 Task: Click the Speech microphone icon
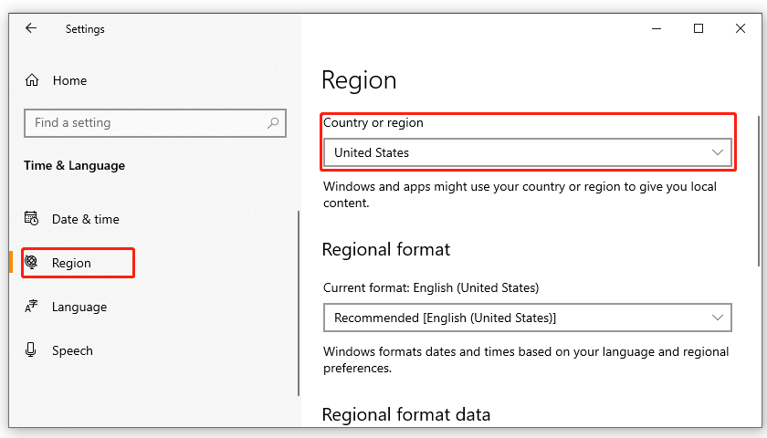point(32,350)
